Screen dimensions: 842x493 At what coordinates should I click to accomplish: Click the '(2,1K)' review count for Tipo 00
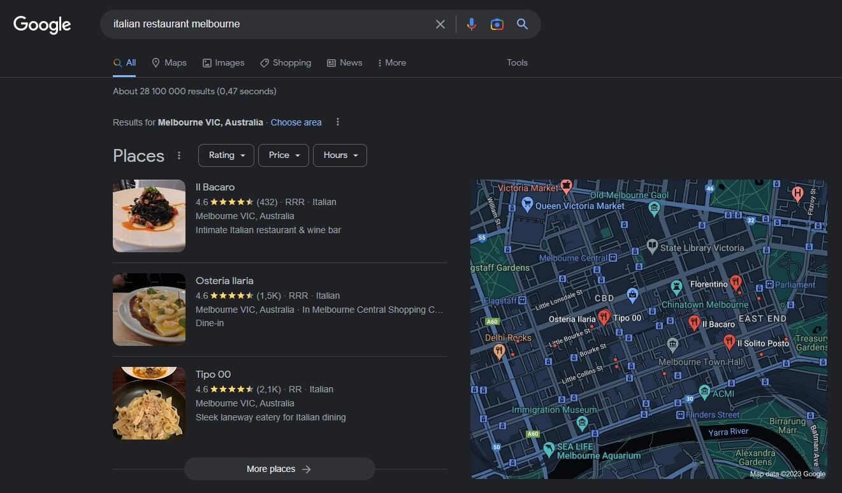coord(268,389)
